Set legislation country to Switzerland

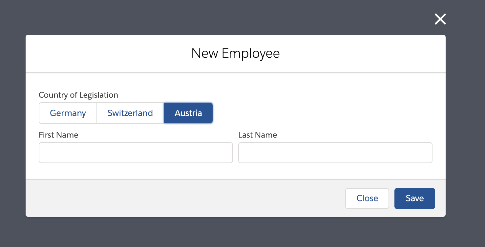coord(130,113)
